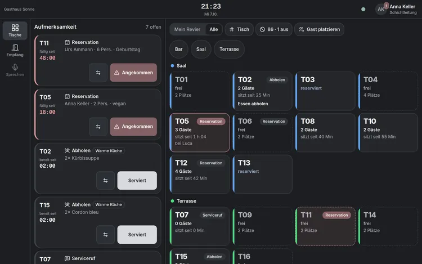
Task: Open table T12 tile
Action: pyautogui.click(x=199, y=174)
